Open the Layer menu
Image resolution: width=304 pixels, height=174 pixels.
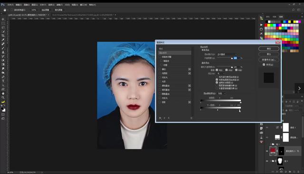35,5
